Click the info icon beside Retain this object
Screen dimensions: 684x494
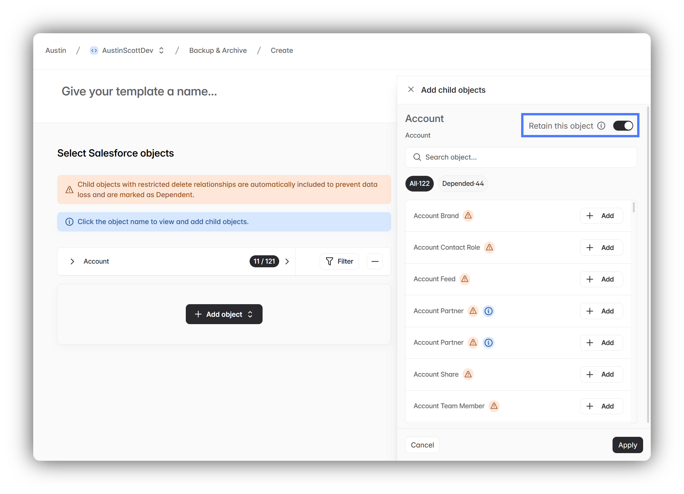(601, 126)
